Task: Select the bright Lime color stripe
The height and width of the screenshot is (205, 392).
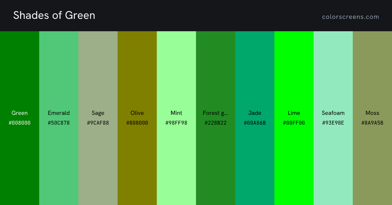Action: [x=294, y=118]
